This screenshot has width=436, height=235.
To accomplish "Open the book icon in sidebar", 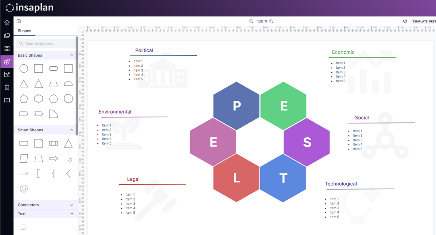I will pos(7,100).
